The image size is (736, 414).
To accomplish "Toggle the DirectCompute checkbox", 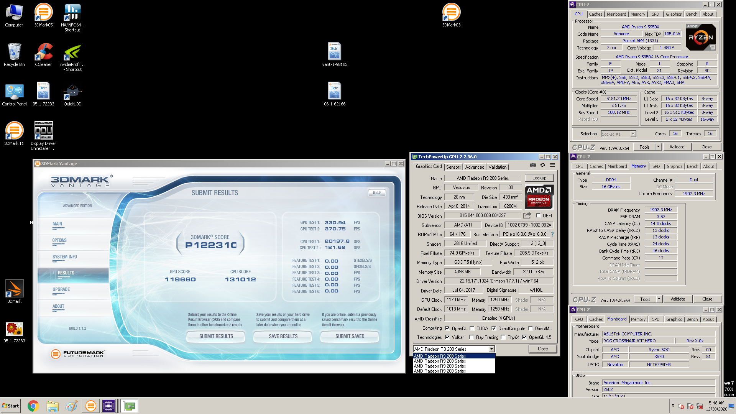I will (x=494, y=328).
